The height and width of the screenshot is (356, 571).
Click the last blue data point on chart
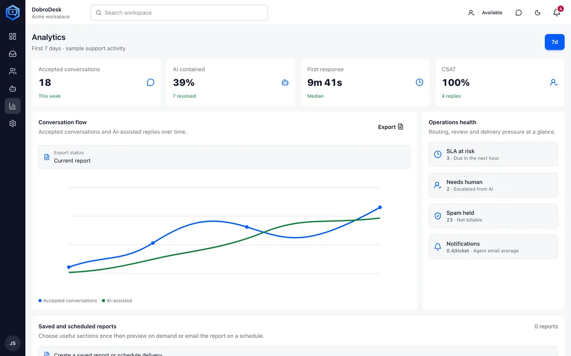(380, 207)
